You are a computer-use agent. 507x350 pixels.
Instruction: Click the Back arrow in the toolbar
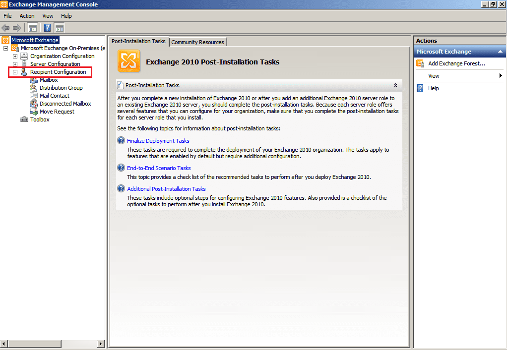pyautogui.click(x=6, y=28)
